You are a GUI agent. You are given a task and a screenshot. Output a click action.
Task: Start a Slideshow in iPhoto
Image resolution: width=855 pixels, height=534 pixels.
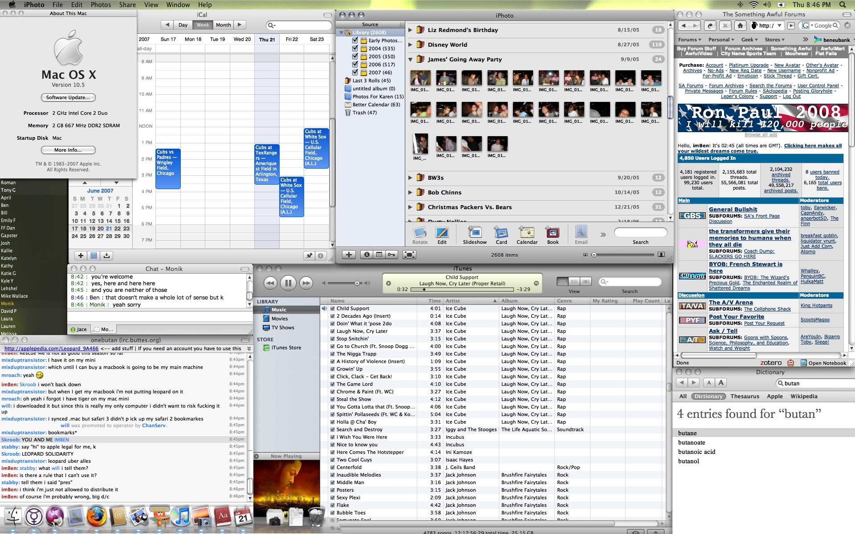475,235
